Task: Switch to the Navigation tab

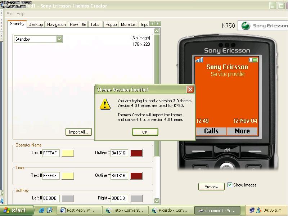Action: (x=56, y=24)
